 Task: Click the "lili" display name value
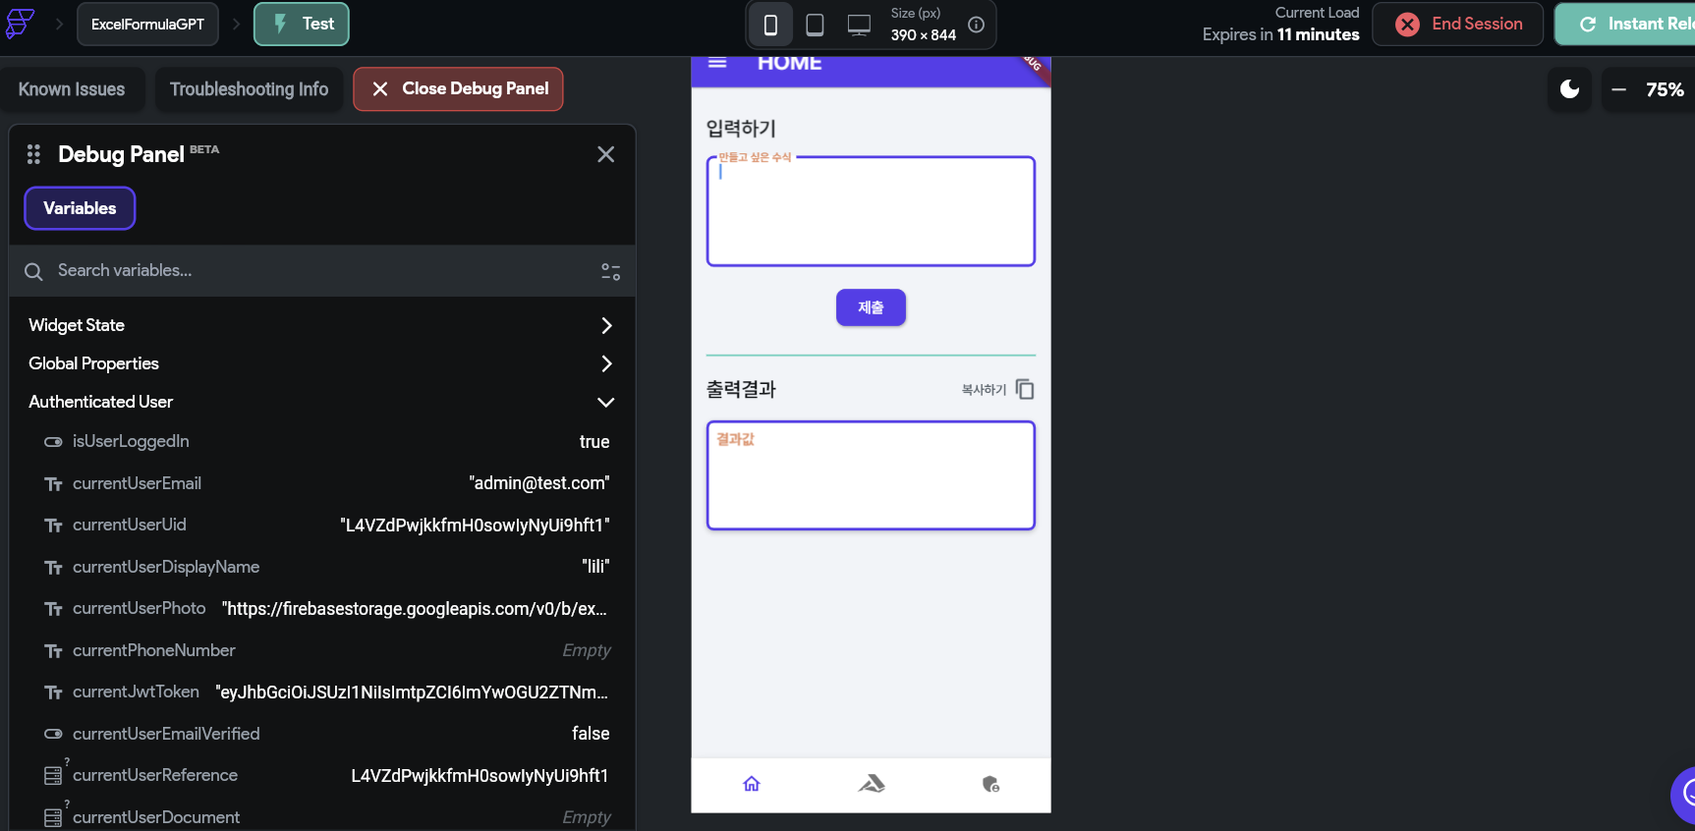(595, 567)
